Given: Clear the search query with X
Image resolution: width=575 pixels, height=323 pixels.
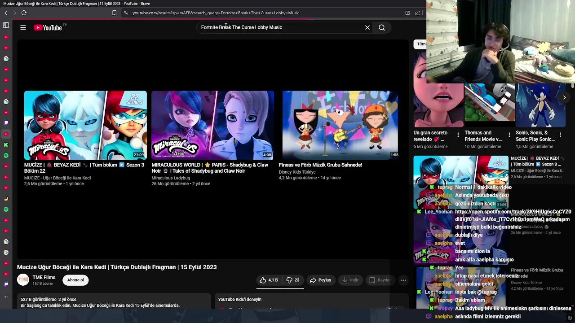Looking at the screenshot, I should pos(367,27).
